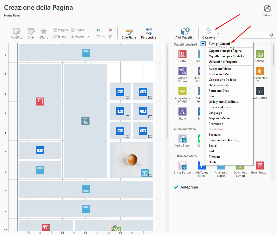Toggle the Anteprima checkbox
This screenshot has width=277, height=235.
click(176, 187)
